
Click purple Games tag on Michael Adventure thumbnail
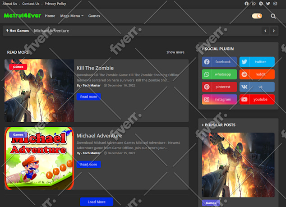18,134
